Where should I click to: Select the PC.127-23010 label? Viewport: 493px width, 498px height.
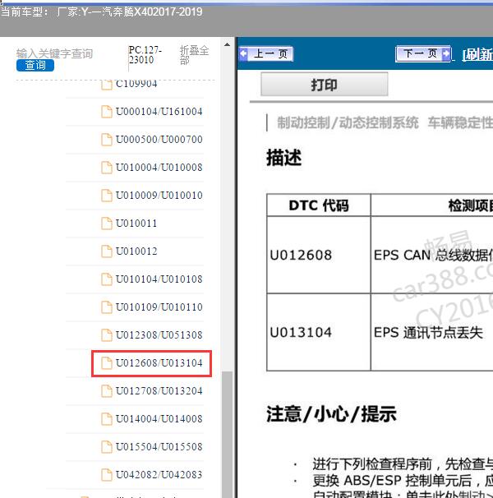point(145,54)
